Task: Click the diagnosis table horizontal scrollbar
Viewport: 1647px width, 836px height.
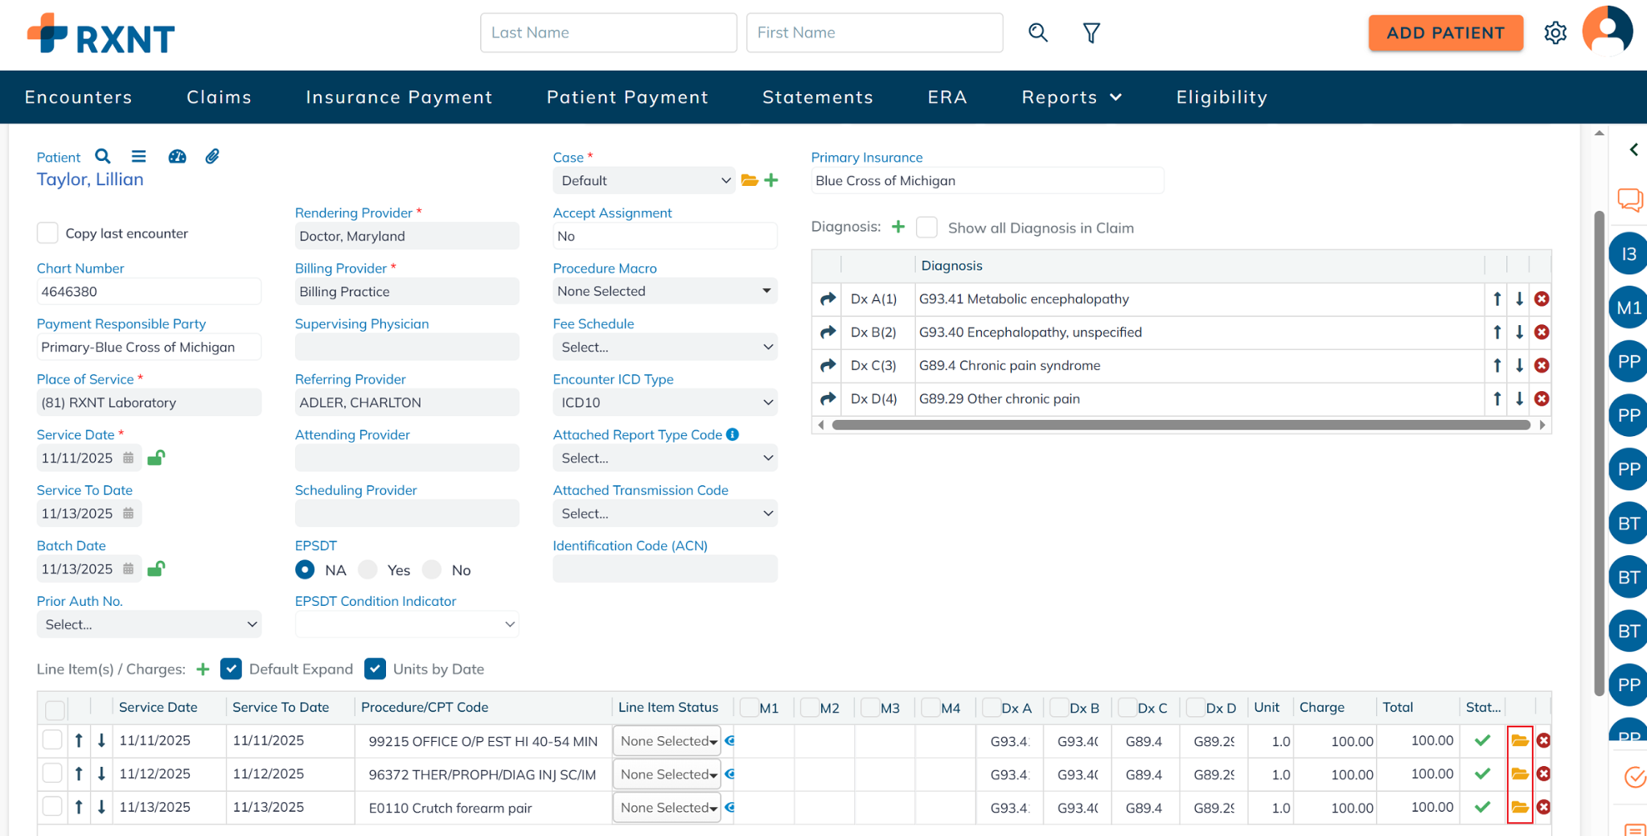Action: (1181, 425)
